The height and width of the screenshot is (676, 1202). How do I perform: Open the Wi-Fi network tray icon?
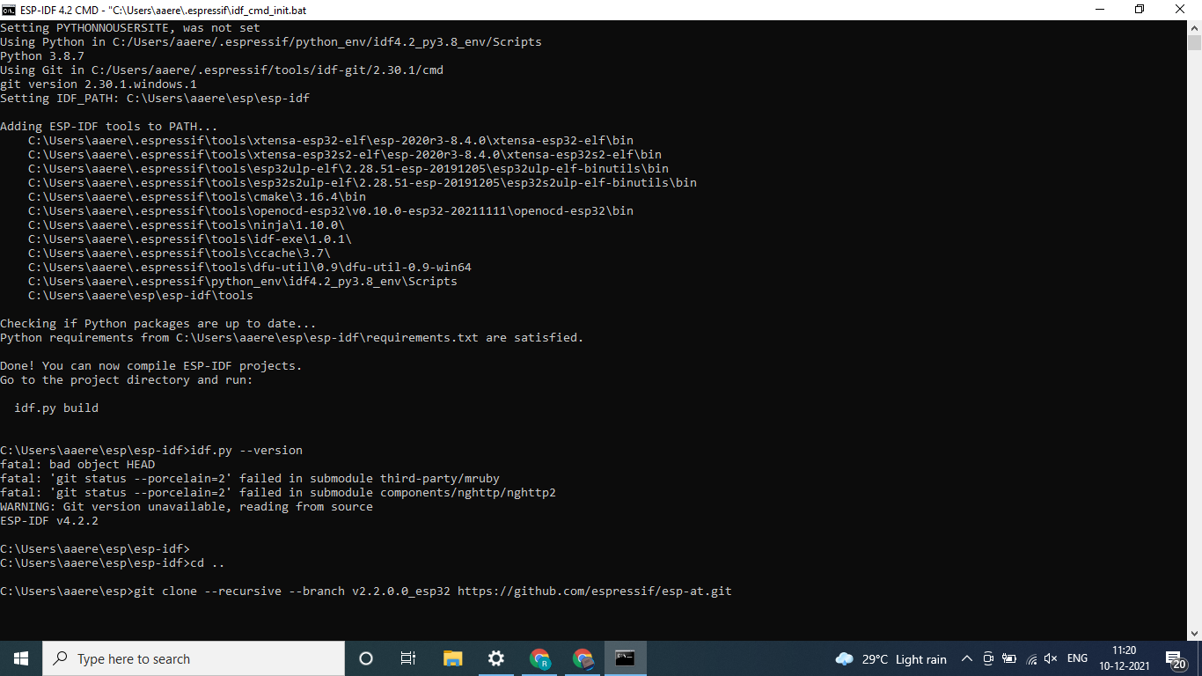pos(1030,658)
